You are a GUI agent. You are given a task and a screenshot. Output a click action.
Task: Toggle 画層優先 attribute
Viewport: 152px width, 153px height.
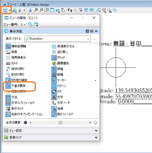60,63
